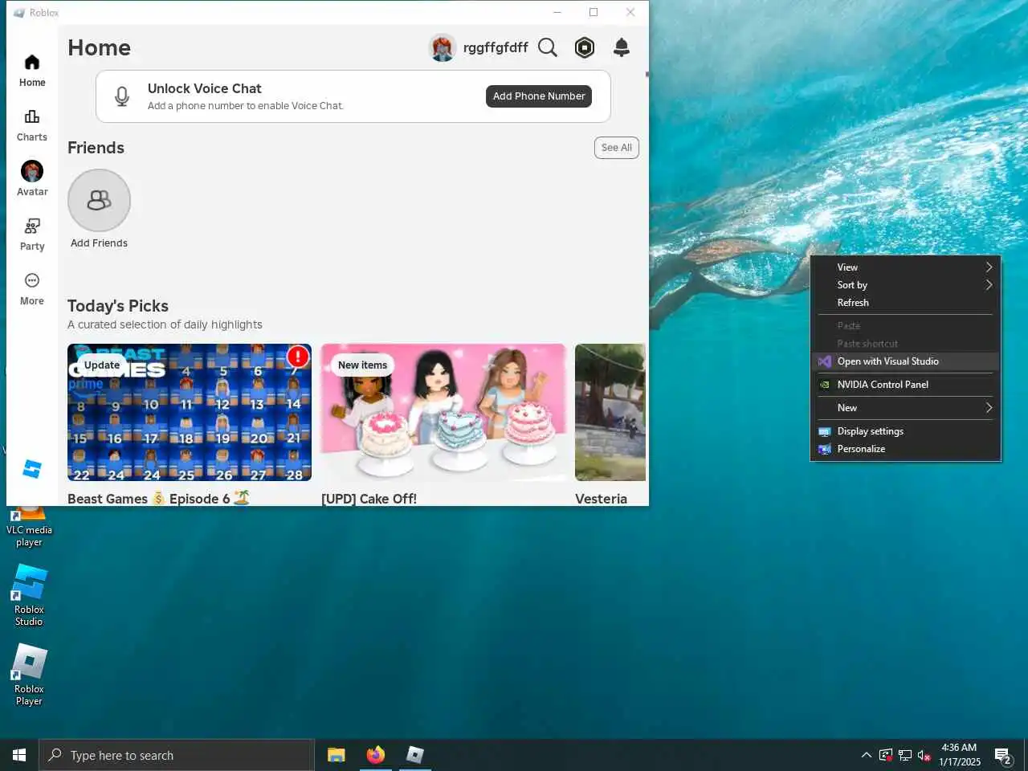This screenshot has width=1028, height=771.
Task: Open the Party section in sidebar
Action: (32, 235)
